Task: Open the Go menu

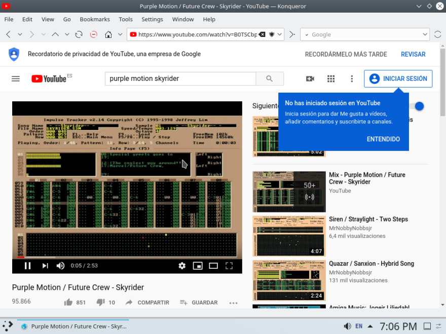Action: click(x=67, y=19)
